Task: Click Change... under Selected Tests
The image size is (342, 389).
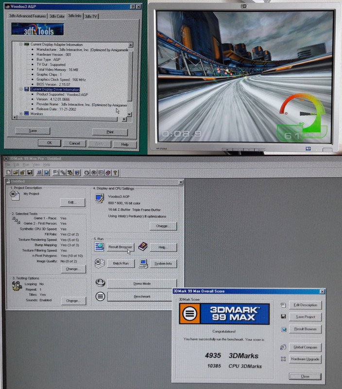Action: pos(73,269)
